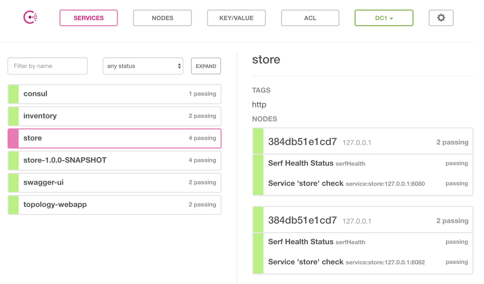Click the EXPAND button
The width and height of the screenshot is (484, 284).
pyautogui.click(x=206, y=66)
